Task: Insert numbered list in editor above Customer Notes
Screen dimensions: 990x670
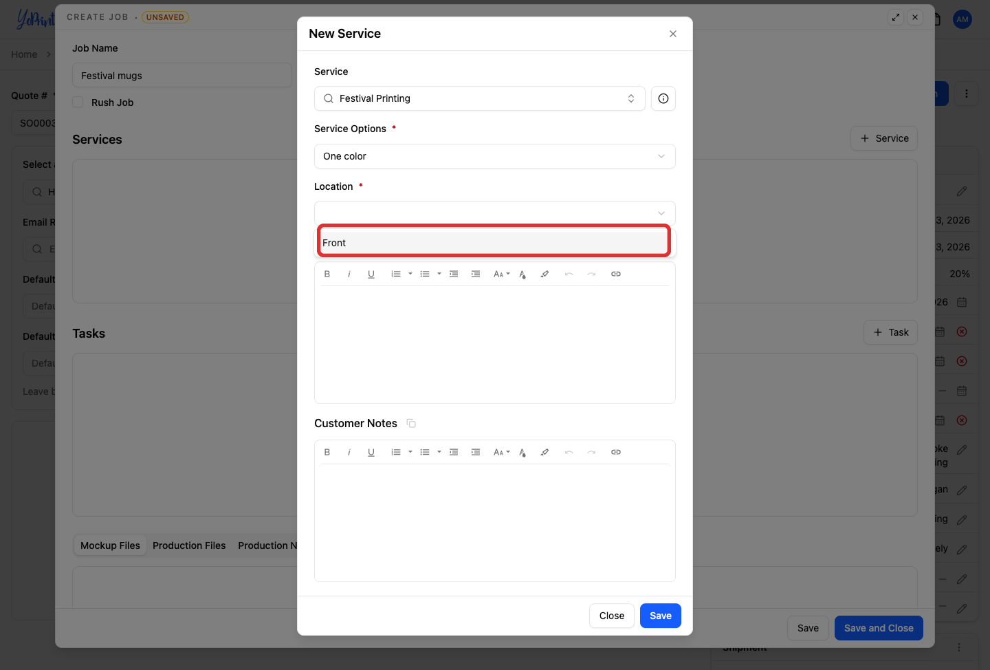Action: click(x=396, y=274)
